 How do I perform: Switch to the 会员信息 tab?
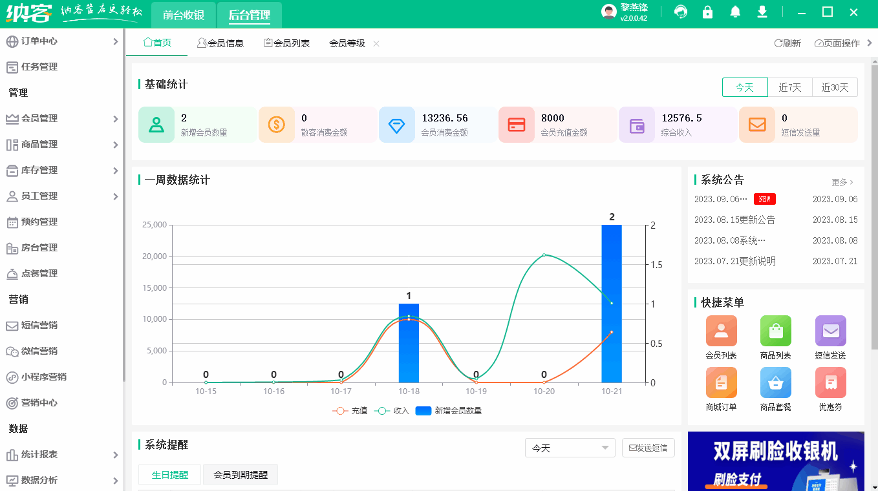222,43
